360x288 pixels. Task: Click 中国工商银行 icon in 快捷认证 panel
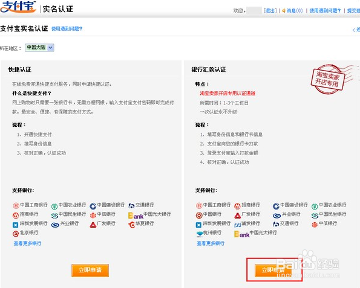[x=16, y=205]
